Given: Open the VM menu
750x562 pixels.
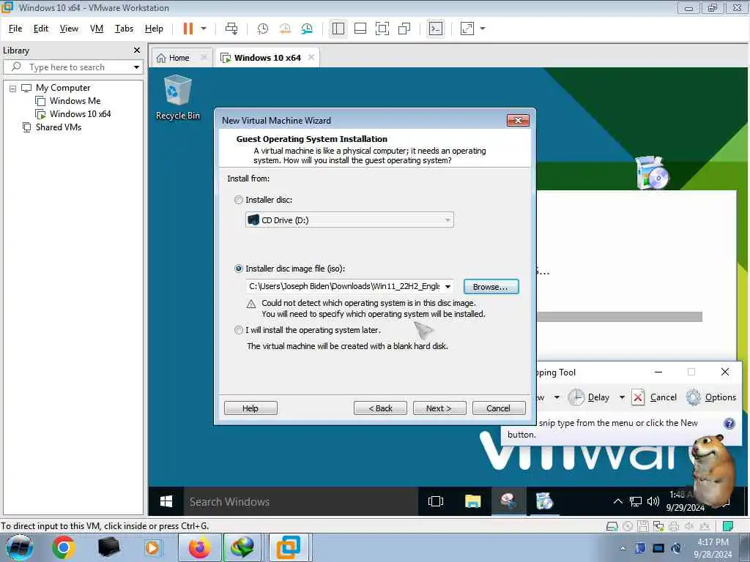Looking at the screenshot, I should (x=97, y=29).
